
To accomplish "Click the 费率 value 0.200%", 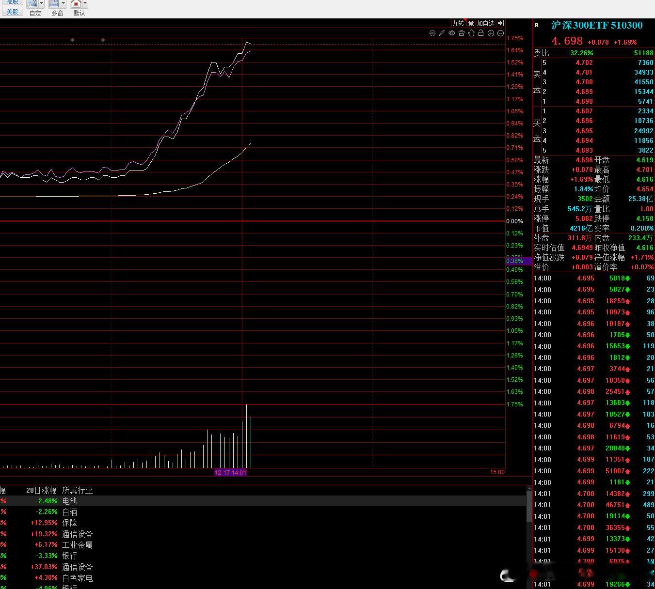I will tap(642, 228).
